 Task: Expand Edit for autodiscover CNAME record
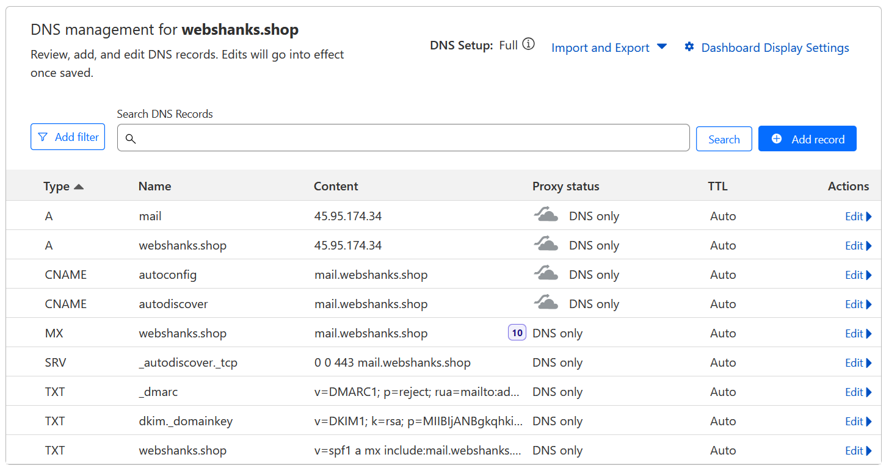[858, 304]
